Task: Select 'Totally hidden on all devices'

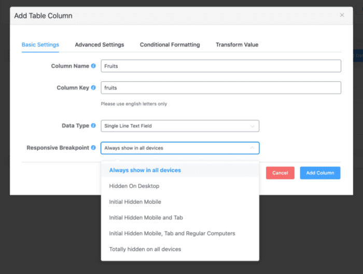Action: click(145, 249)
